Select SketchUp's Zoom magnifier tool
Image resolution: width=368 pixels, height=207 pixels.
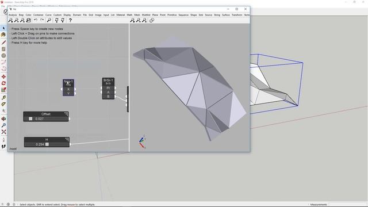tap(3, 125)
